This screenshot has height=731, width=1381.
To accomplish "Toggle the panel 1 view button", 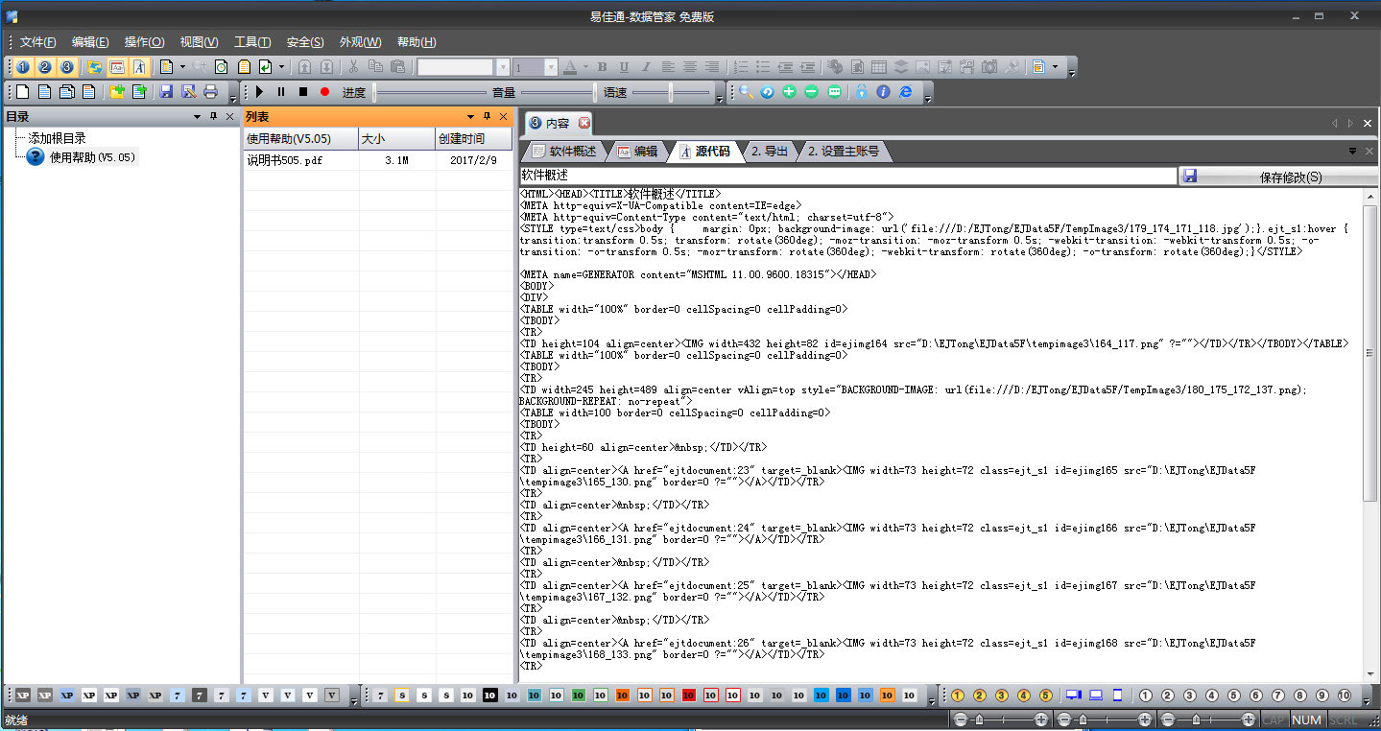I will click(x=22, y=67).
